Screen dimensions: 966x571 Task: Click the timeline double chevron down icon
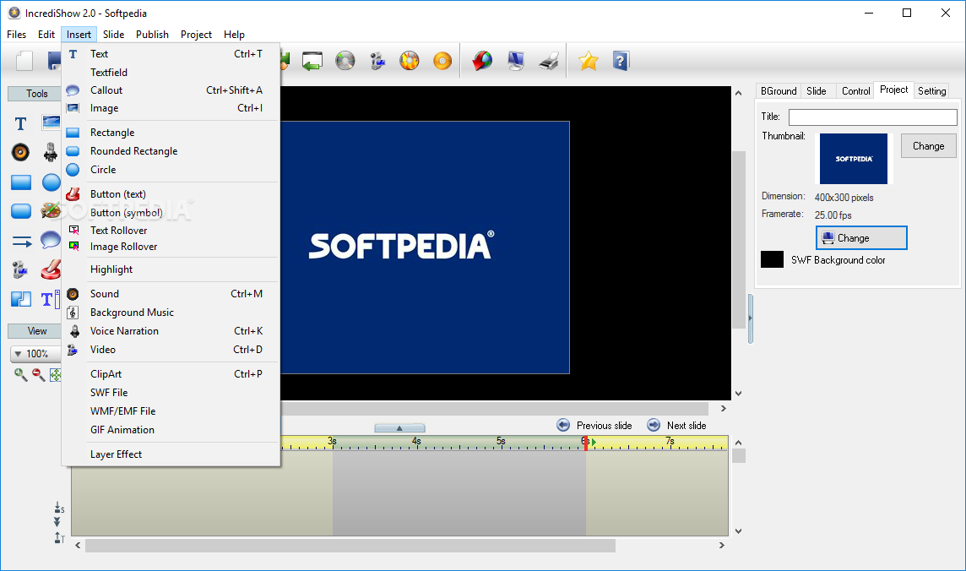[x=57, y=522]
